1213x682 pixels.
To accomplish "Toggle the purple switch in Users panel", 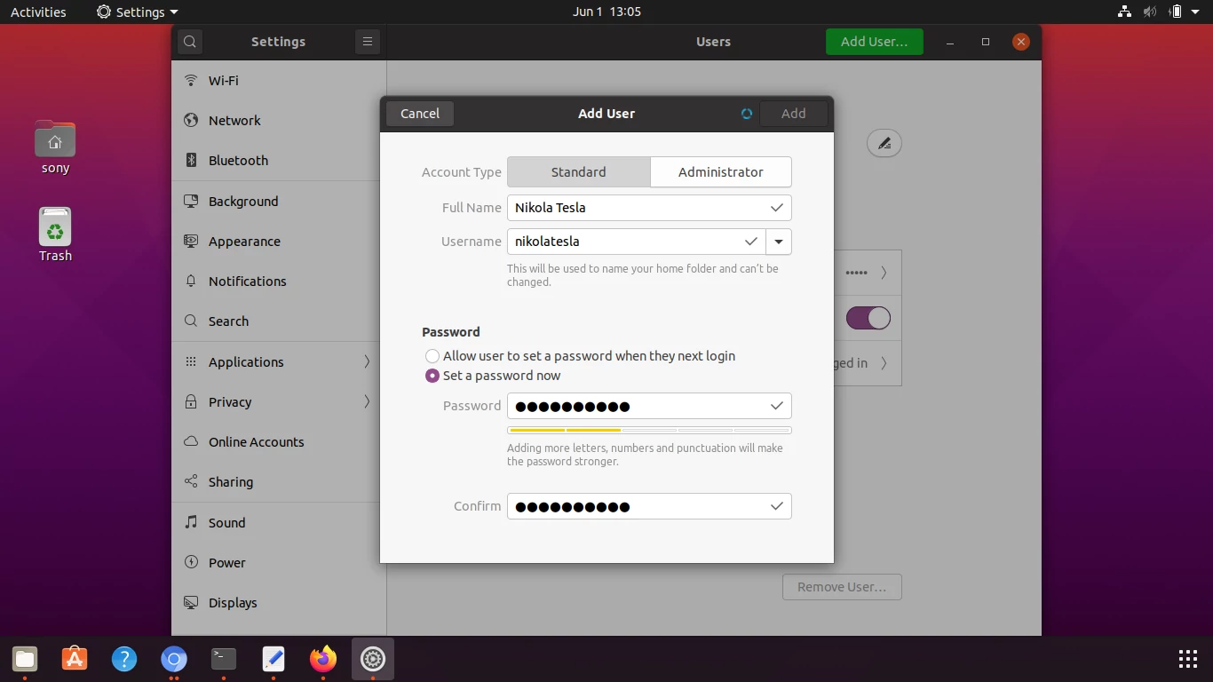I will (x=868, y=318).
